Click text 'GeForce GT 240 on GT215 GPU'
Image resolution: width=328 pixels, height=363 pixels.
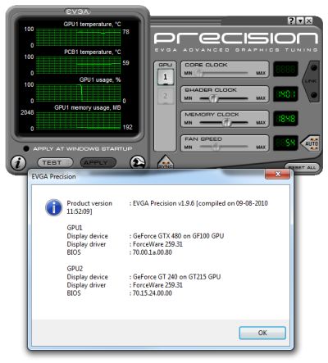coord(176,277)
